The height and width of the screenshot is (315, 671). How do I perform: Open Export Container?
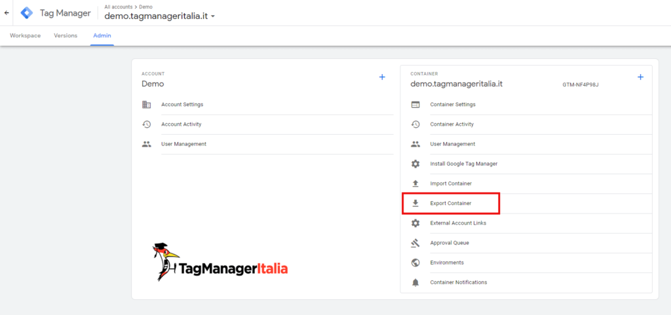[x=451, y=204]
